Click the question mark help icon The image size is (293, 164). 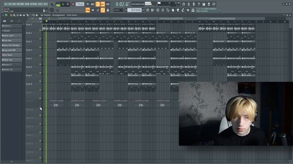[x=199, y=4]
